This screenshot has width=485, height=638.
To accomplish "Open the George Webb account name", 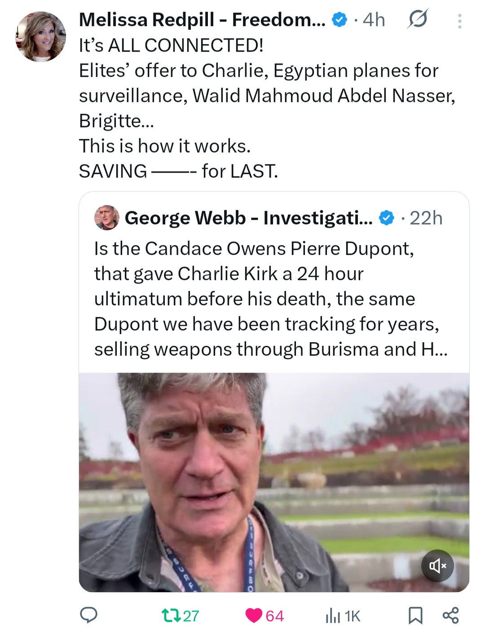I will coord(248,218).
